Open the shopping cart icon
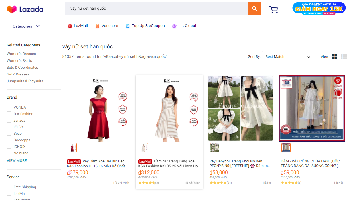This screenshot has height=200, width=363. [273, 9]
